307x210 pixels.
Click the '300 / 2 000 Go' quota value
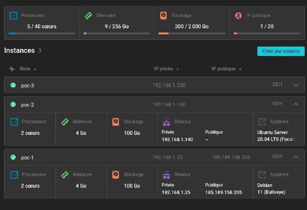[x=192, y=26]
